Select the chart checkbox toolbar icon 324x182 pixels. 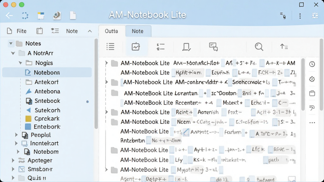point(136,47)
